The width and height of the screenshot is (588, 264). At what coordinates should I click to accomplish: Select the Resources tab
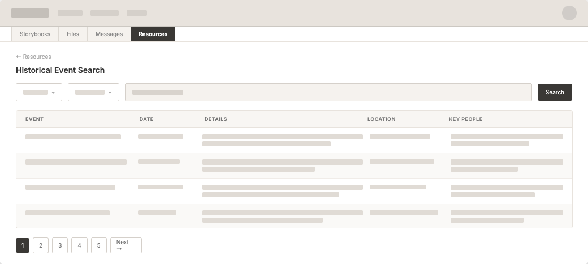coord(153,34)
